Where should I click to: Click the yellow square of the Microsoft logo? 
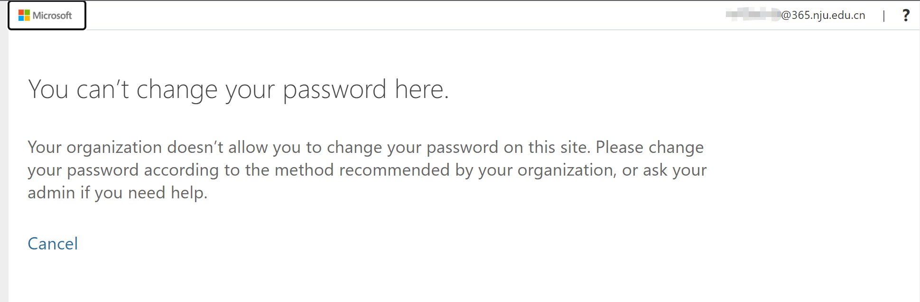[x=27, y=18]
